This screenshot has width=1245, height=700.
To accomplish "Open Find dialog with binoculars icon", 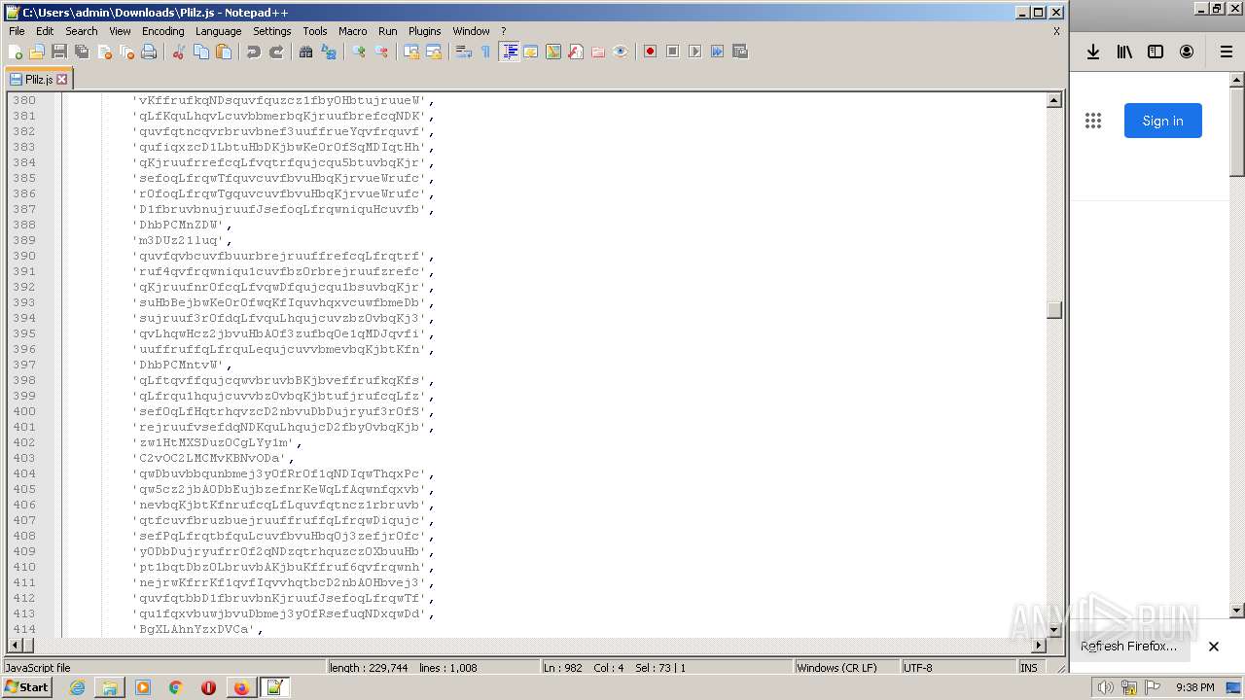I will (306, 52).
